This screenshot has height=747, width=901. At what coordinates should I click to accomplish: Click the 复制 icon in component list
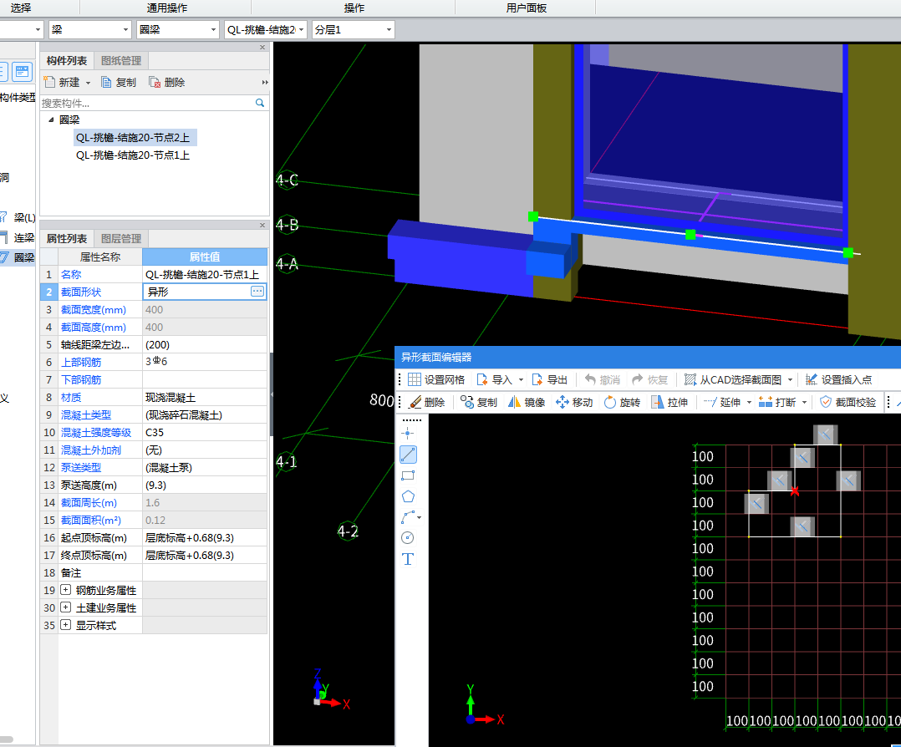(x=106, y=82)
